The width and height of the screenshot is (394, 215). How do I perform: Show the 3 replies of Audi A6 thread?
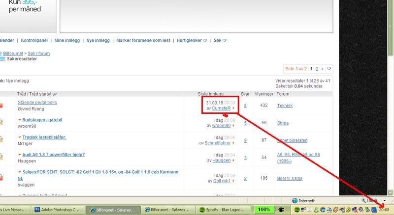(245, 158)
